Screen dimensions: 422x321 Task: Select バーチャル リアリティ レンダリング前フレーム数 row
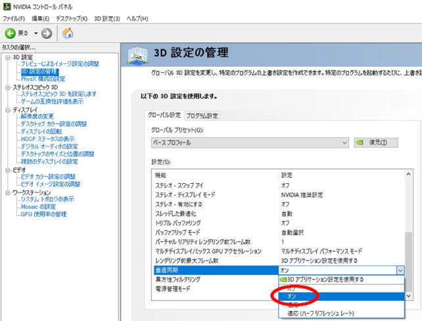pos(279,242)
